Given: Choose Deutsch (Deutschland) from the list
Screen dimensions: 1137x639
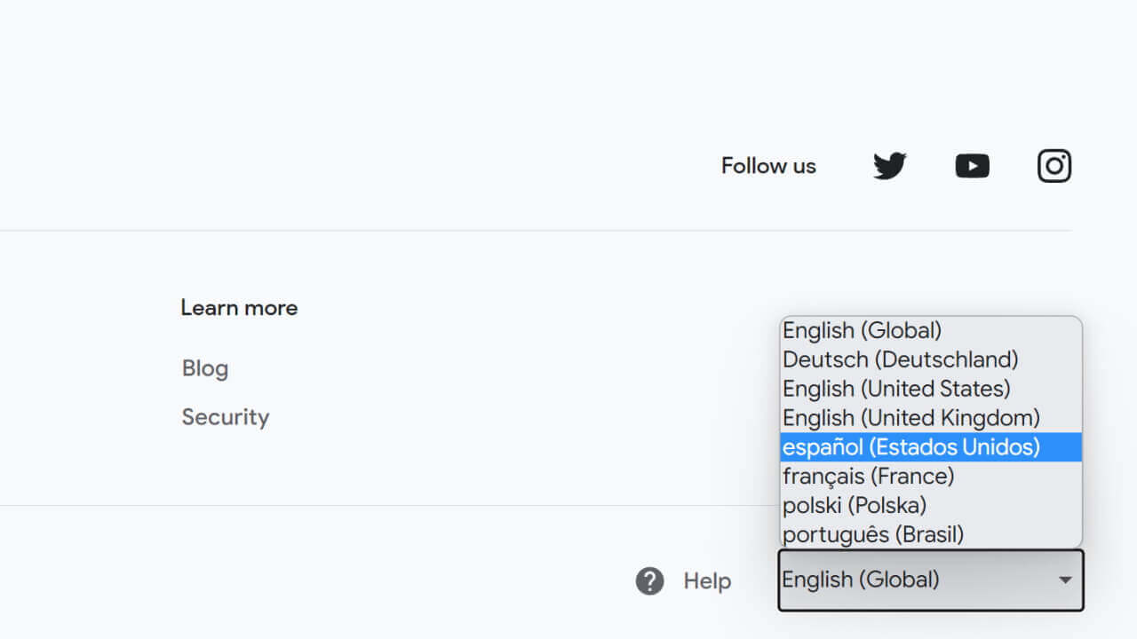Looking at the screenshot, I should point(900,359).
